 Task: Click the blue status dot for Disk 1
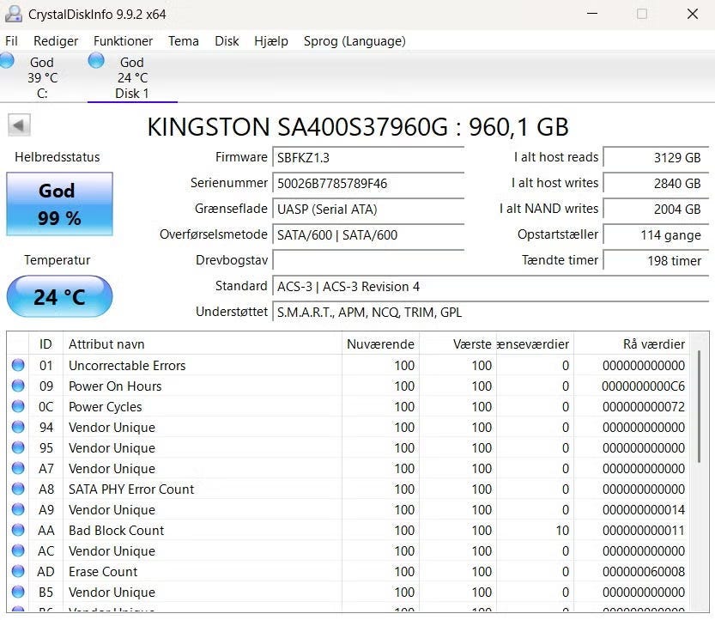[96, 60]
